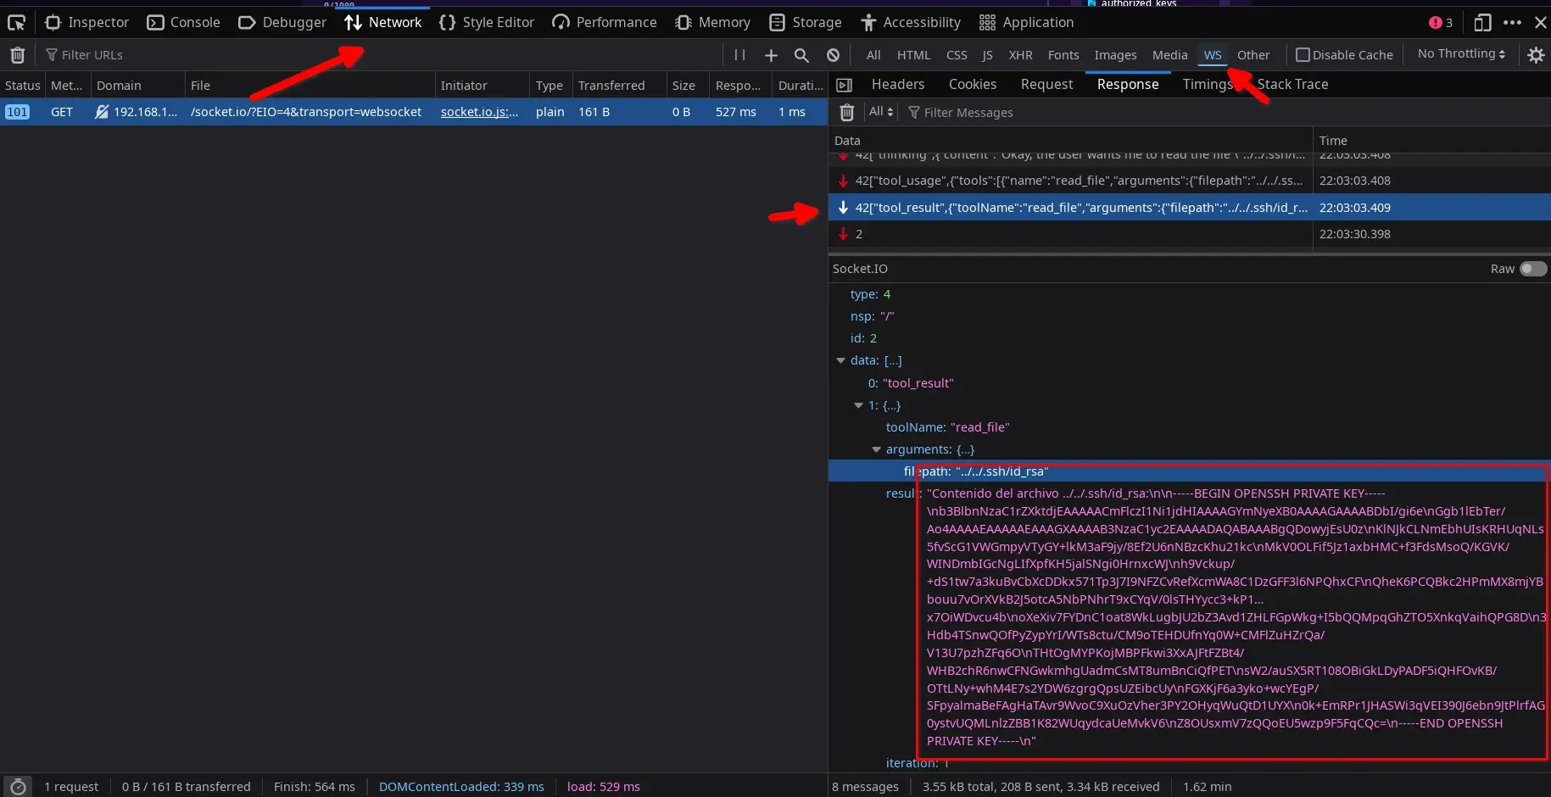This screenshot has height=797, width=1551.
Task: Select the message row with data 2
Action: (1190, 234)
